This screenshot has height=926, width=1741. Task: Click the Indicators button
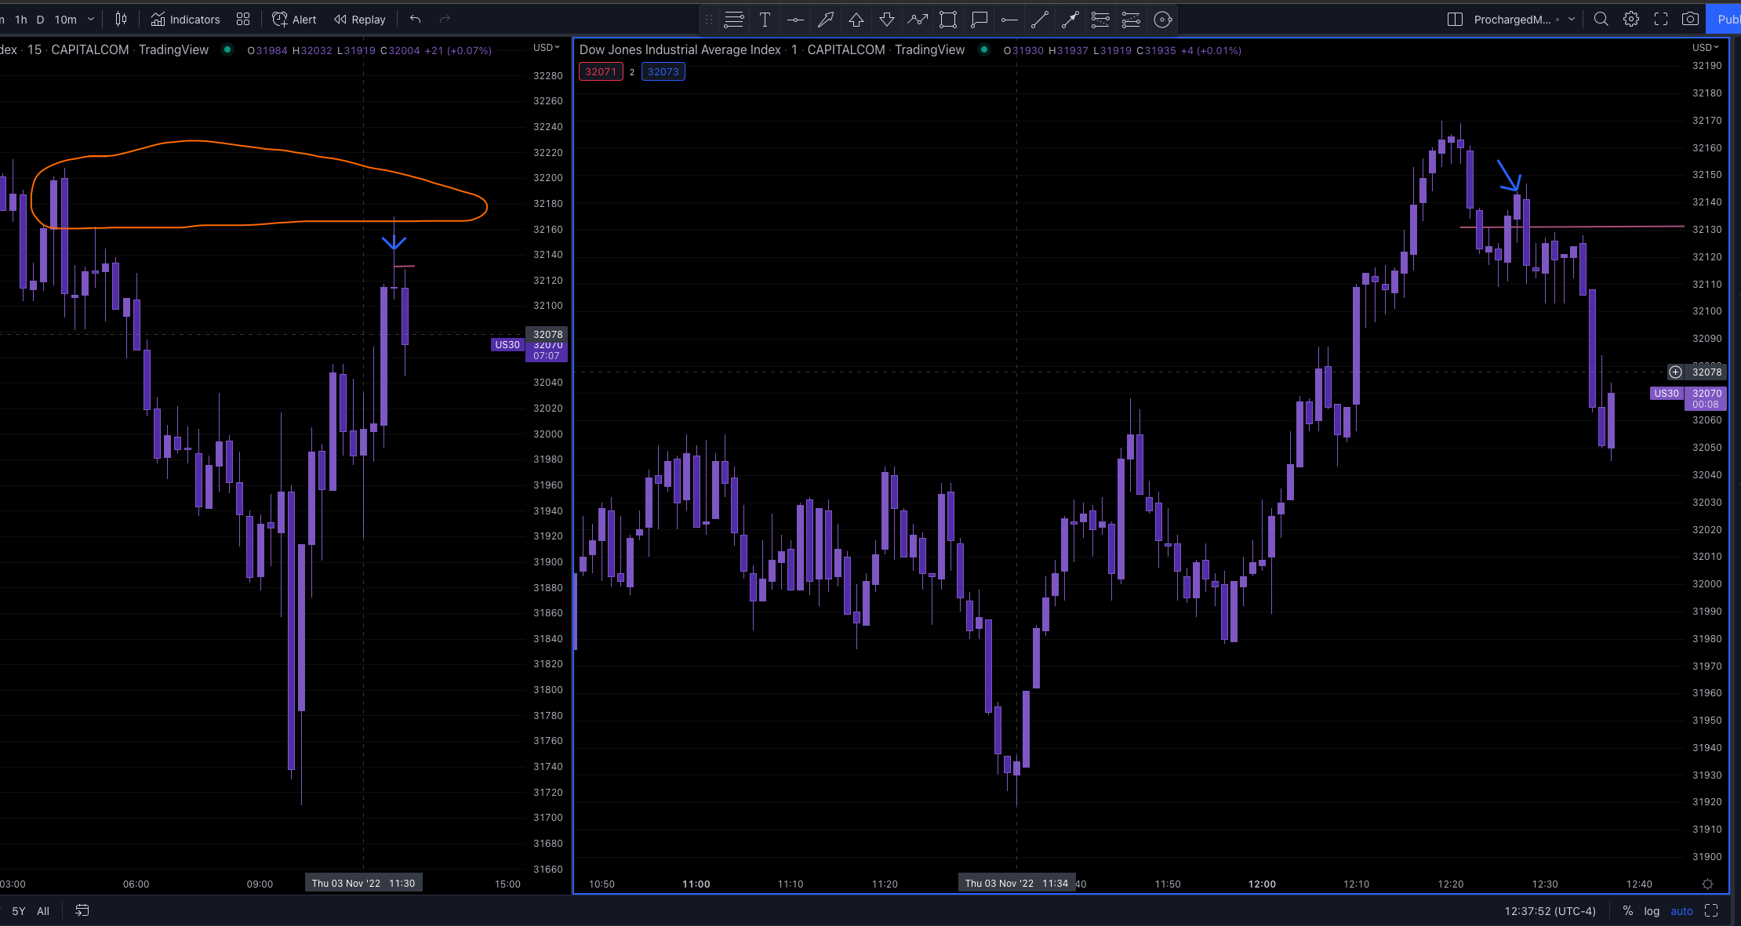(x=185, y=20)
